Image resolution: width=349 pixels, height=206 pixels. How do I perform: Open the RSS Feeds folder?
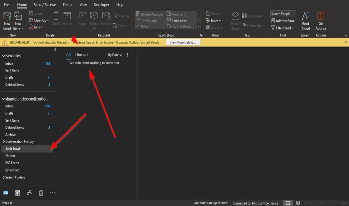[x=28, y=163]
